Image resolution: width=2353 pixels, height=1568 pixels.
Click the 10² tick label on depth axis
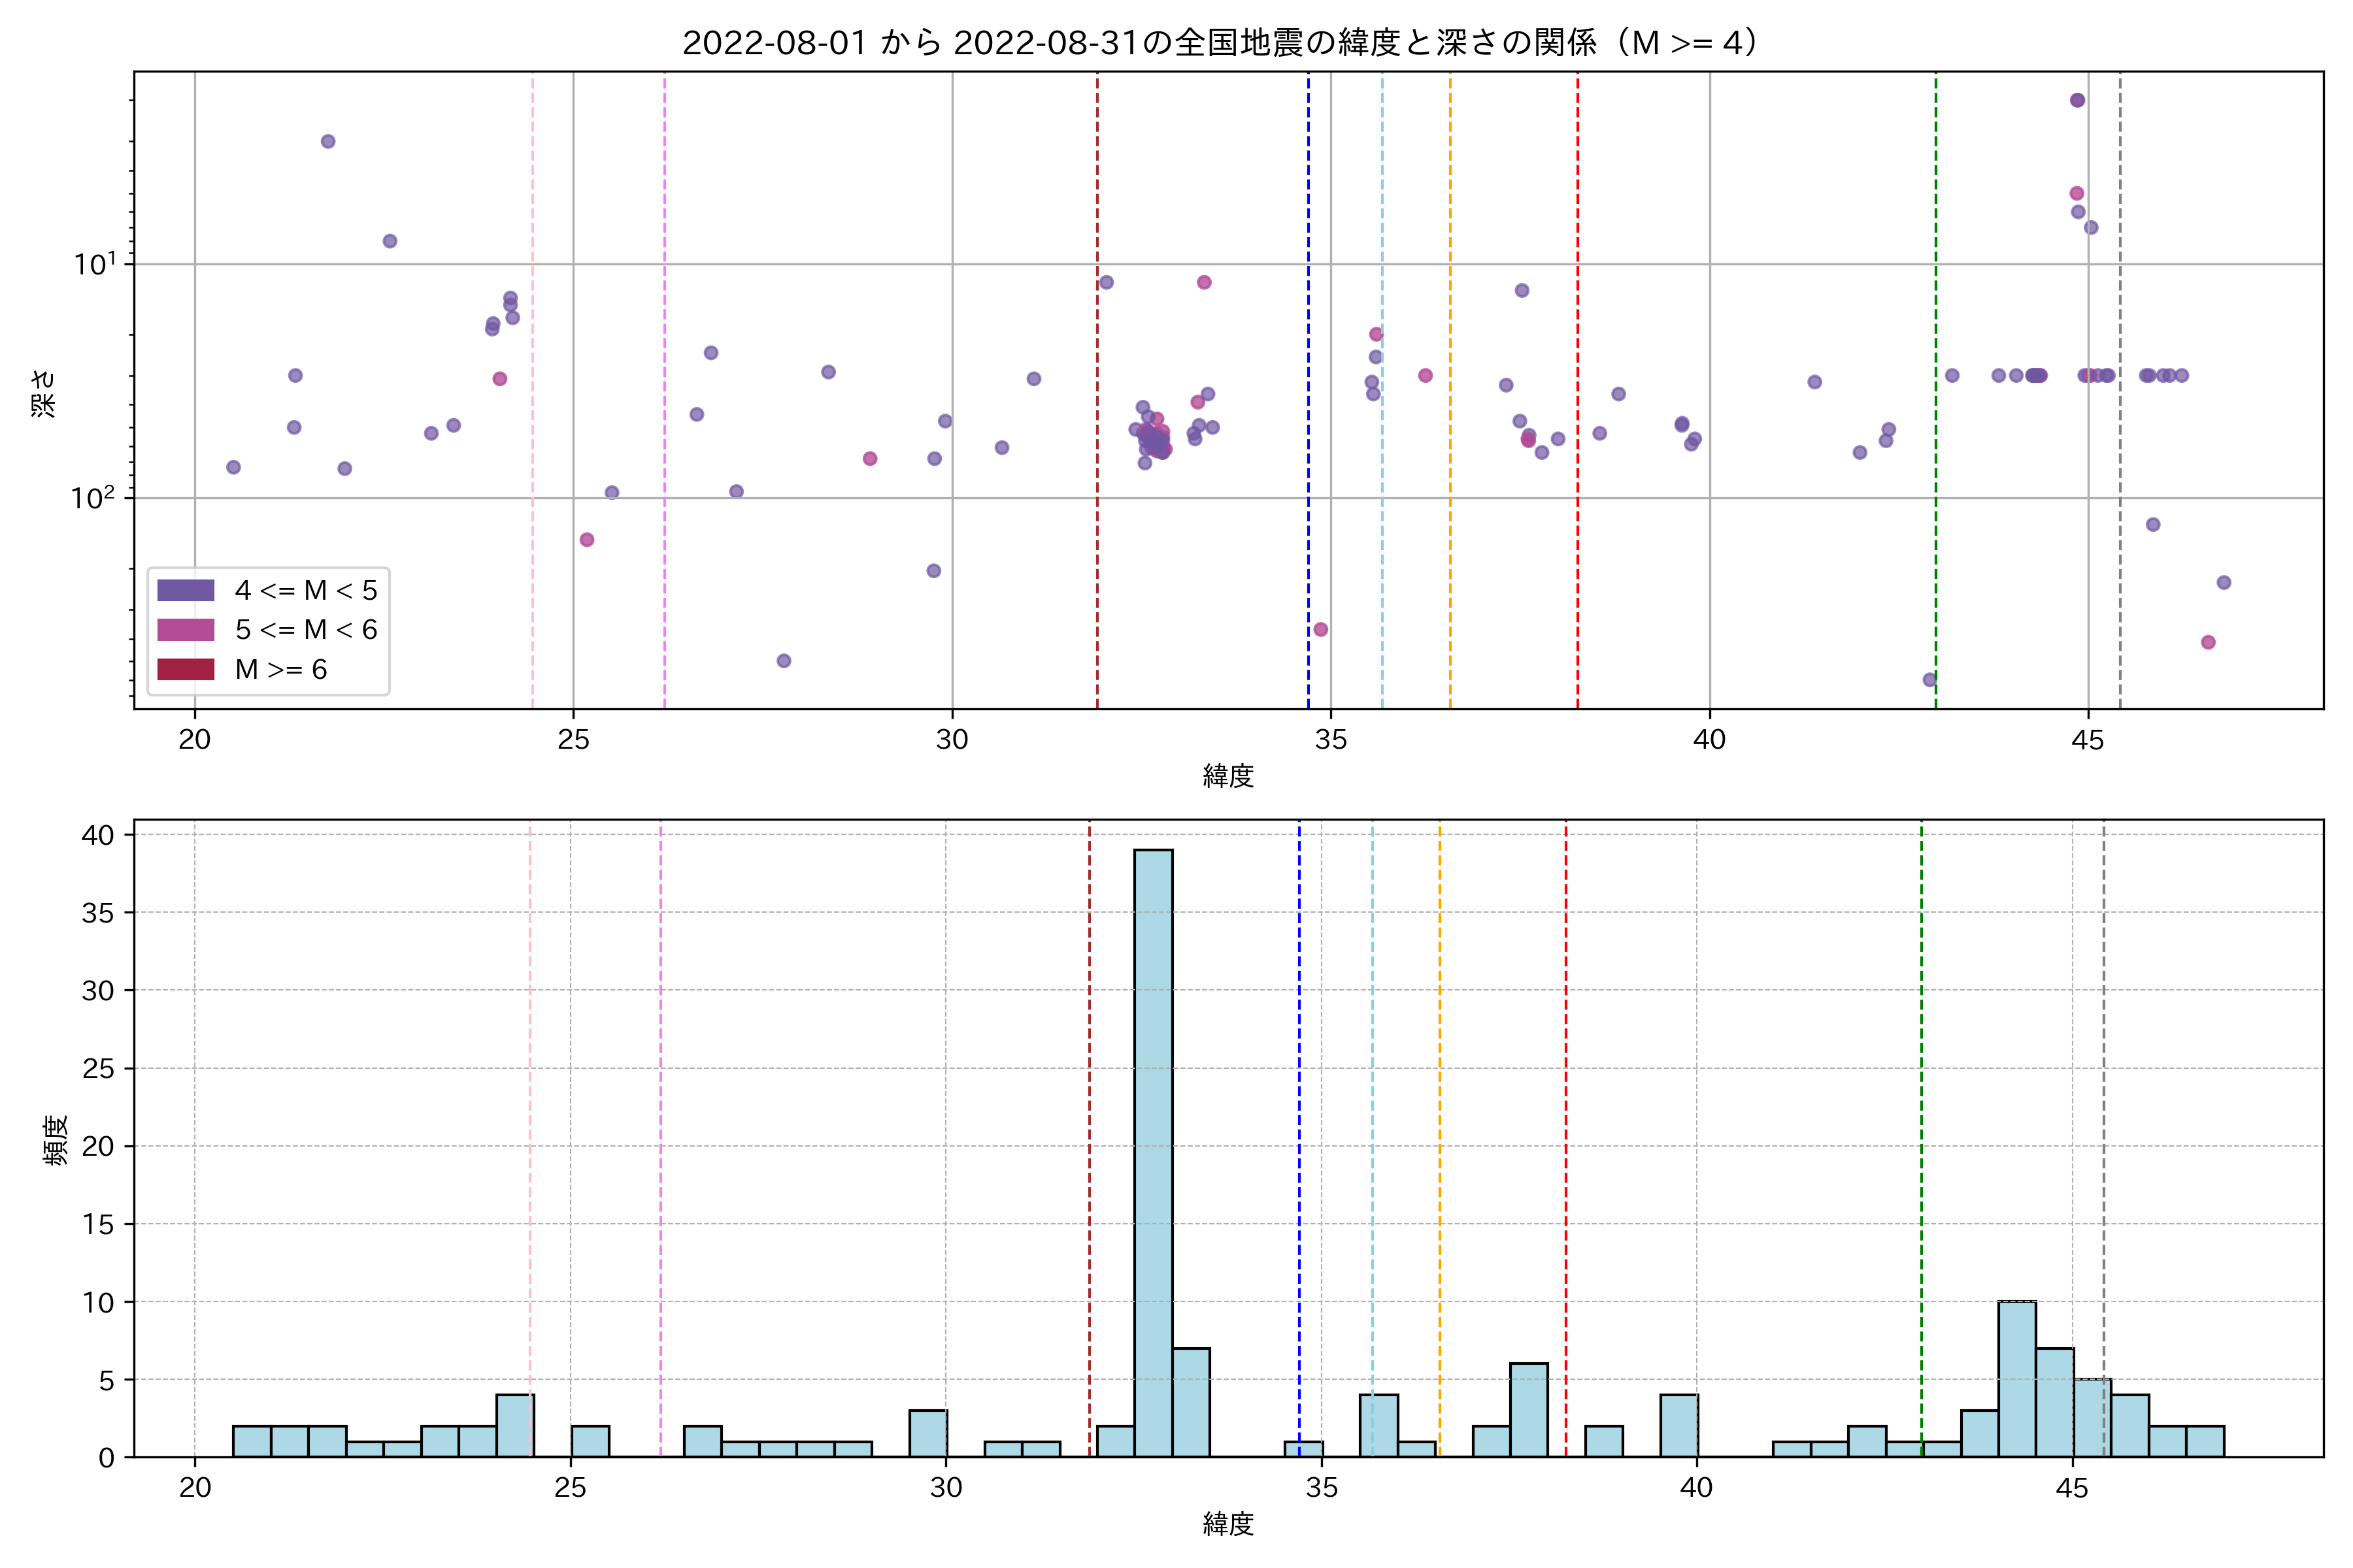point(92,497)
